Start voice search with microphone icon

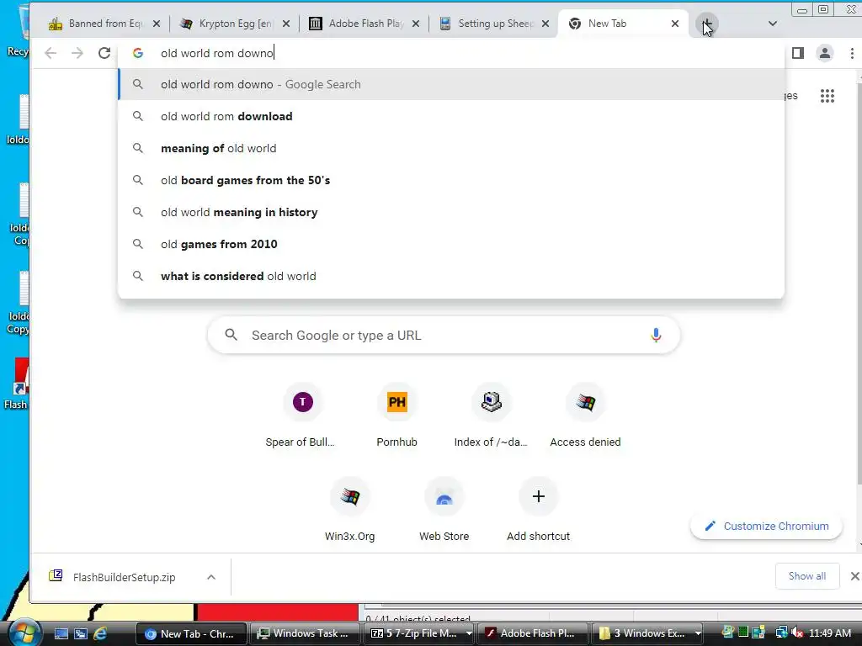pos(656,335)
